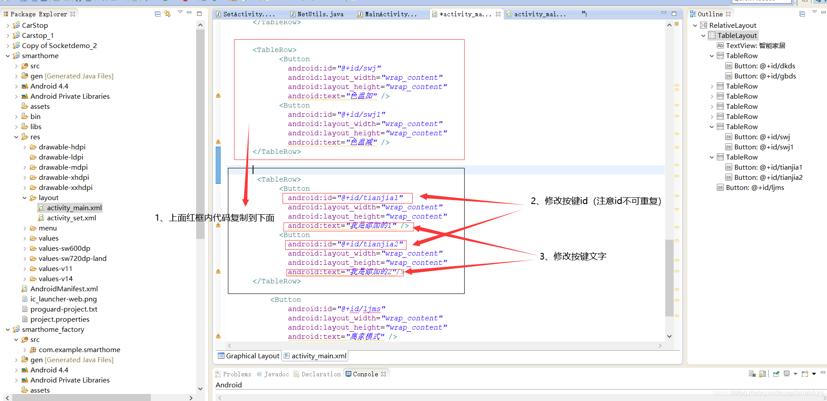Expand the CarStop project

[x=7, y=26]
